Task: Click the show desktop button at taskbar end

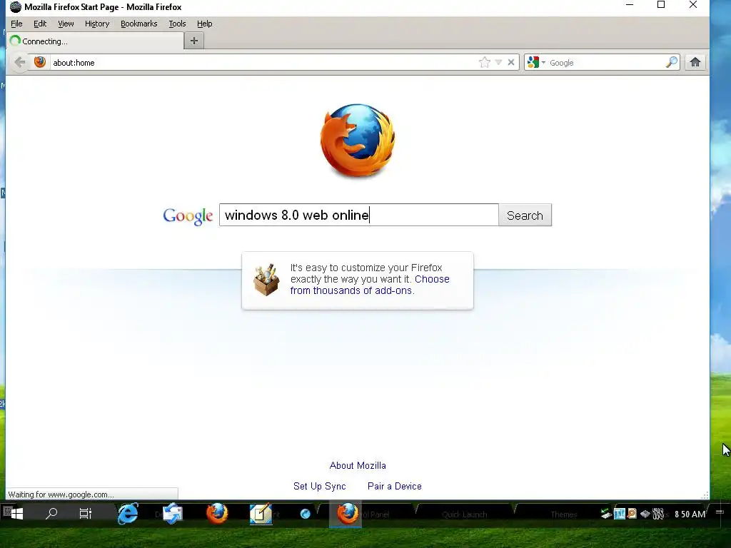Action: [x=720, y=513]
